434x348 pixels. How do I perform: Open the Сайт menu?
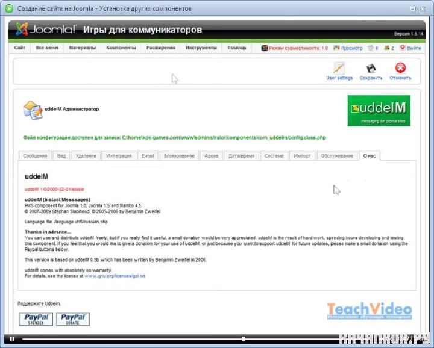20,48
